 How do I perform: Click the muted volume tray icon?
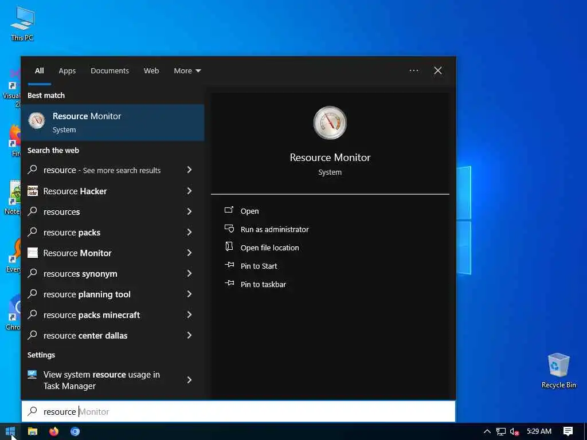click(x=514, y=432)
